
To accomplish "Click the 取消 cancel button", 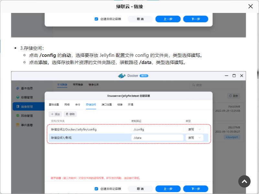I will (x=140, y=189).
